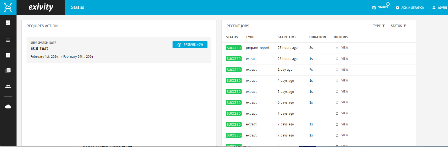Click the Status page title in header
The width and height of the screenshot is (448, 147).
(78, 8)
